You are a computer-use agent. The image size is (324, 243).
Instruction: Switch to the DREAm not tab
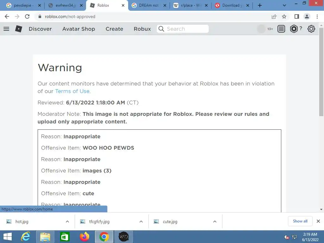(149, 5)
